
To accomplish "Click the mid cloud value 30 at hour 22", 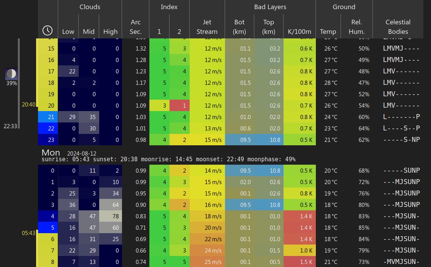I will 89,129.
